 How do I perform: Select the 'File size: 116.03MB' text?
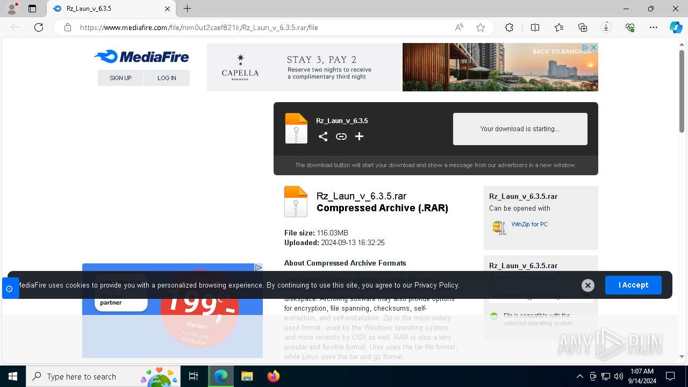pyautogui.click(x=316, y=233)
